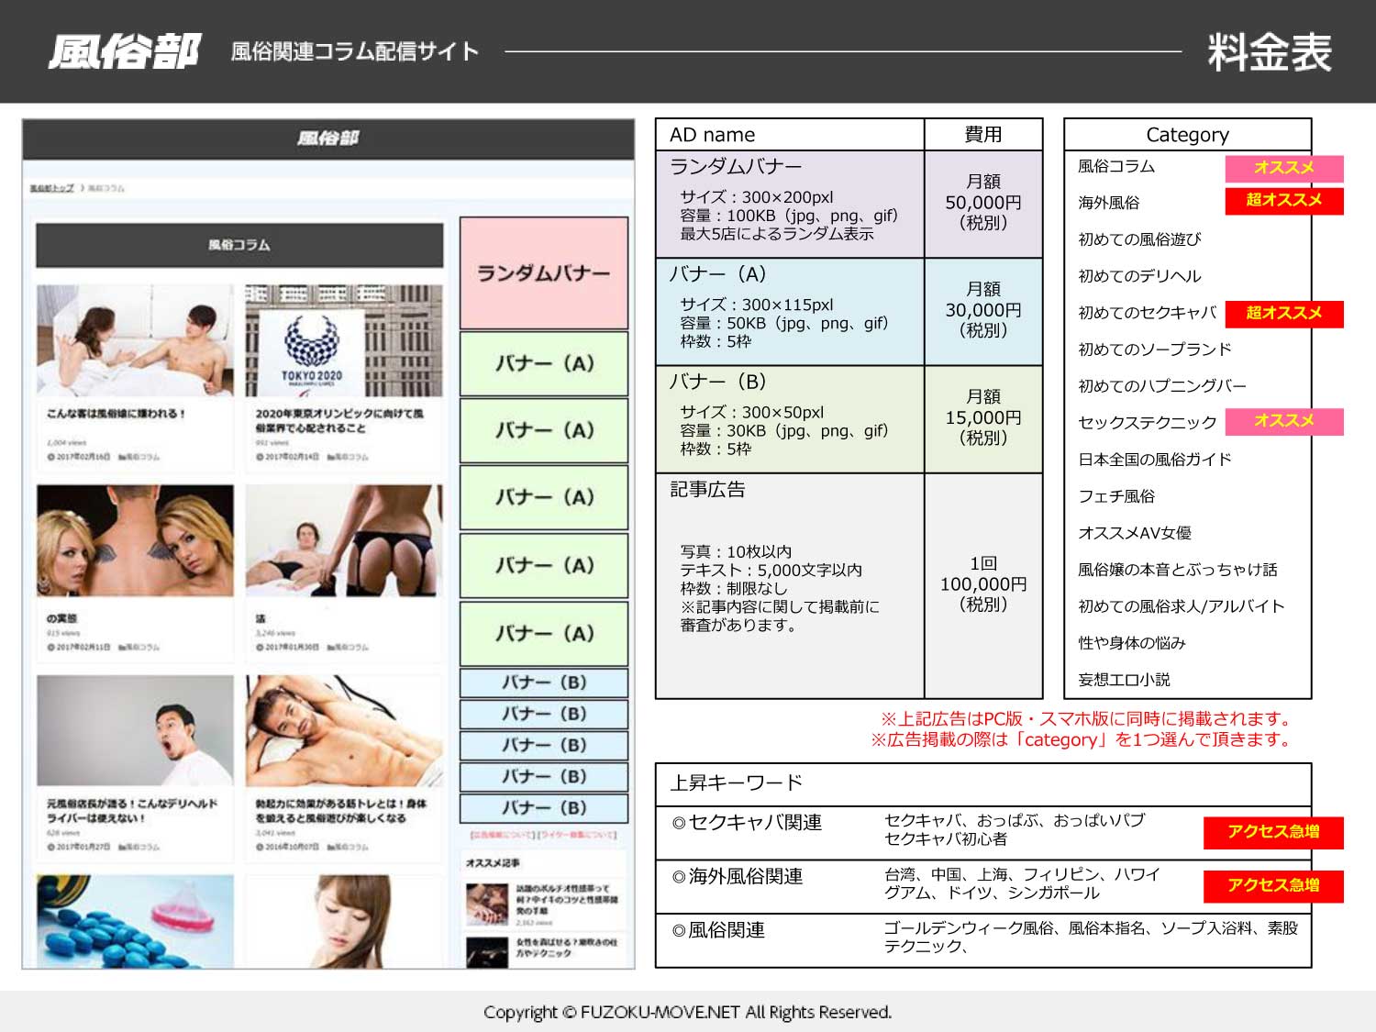The image size is (1376, 1032).
Task: Click アクセス急増 badge in セクキャバ関連 row
Action: coord(1273,832)
